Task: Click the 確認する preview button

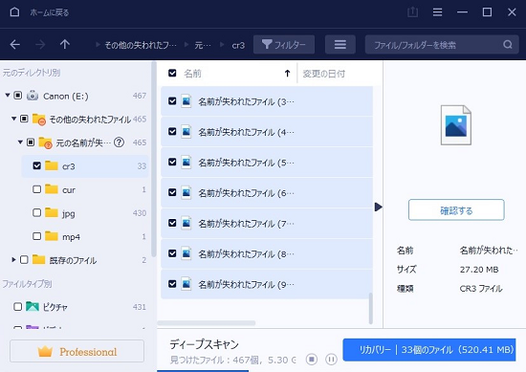Action: 456,210
